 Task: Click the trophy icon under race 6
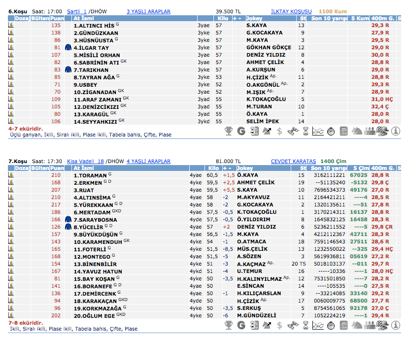pos(229,131)
